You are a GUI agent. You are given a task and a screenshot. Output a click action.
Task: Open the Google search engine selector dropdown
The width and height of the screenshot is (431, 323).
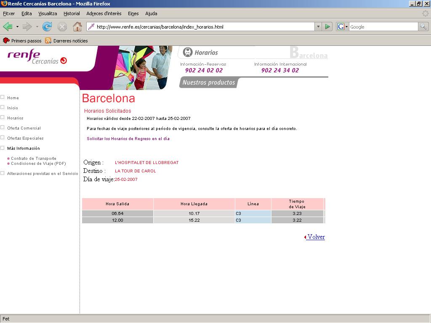(x=343, y=27)
